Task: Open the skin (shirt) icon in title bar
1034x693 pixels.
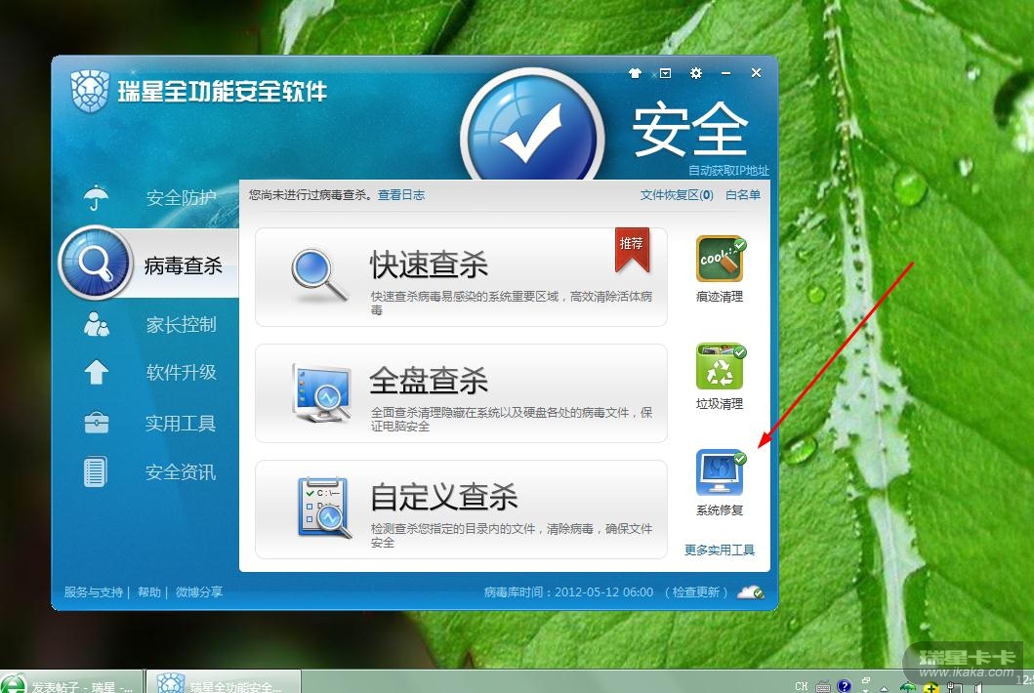Action: coord(635,73)
